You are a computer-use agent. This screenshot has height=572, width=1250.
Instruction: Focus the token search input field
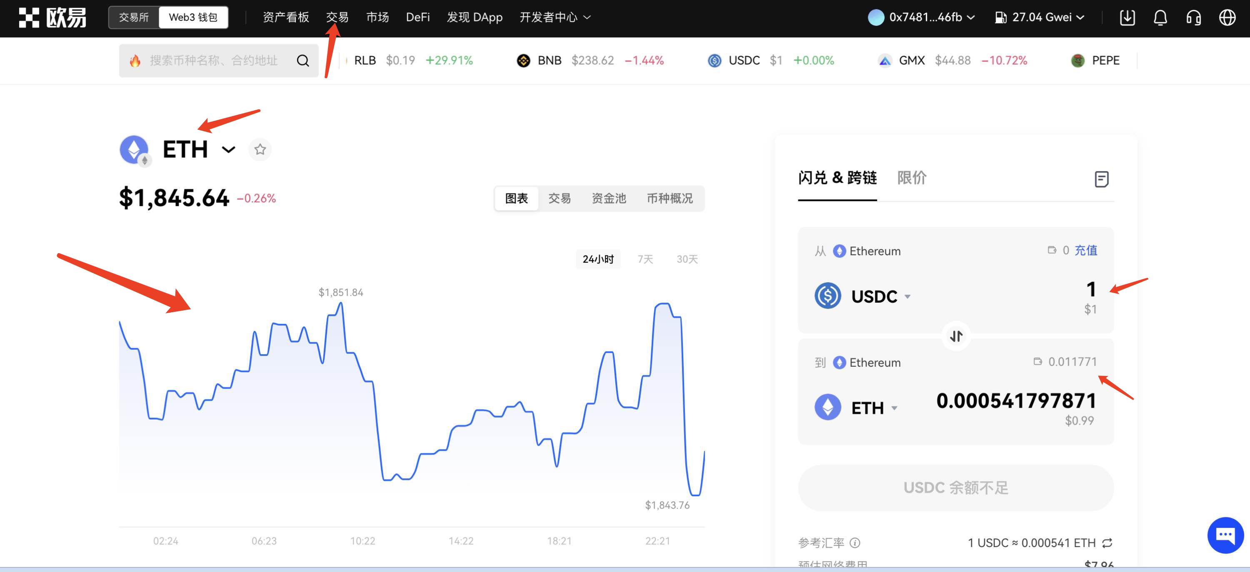[x=213, y=61]
